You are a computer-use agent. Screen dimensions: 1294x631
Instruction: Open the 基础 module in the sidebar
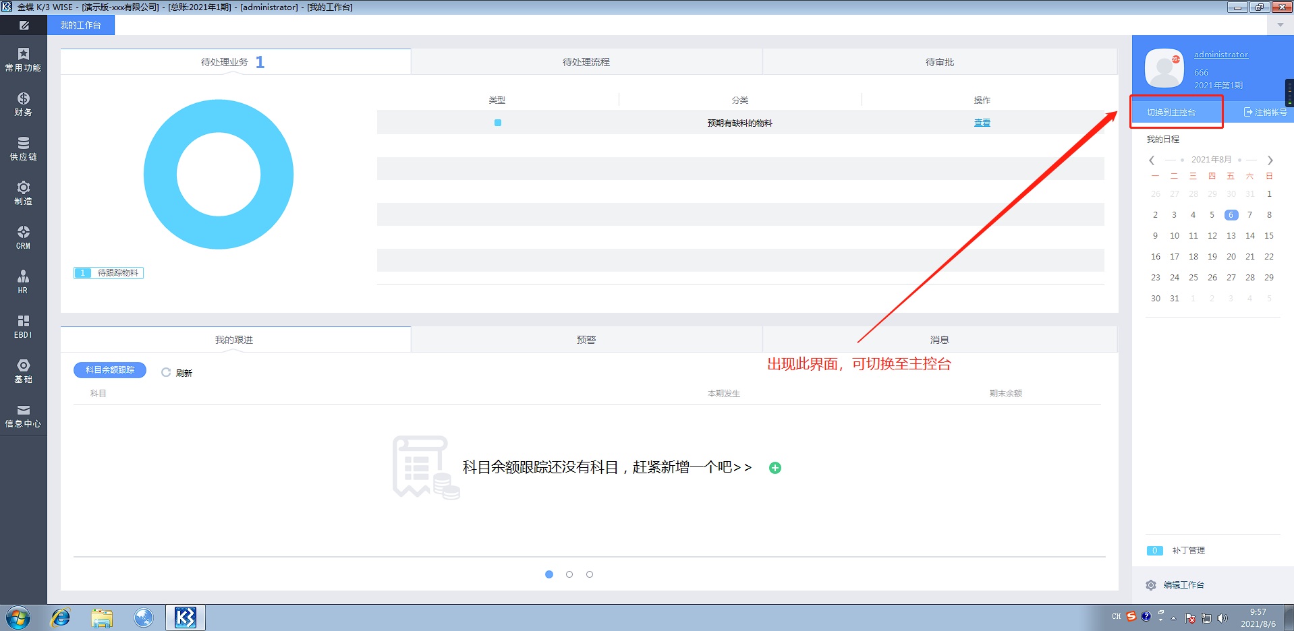23,371
